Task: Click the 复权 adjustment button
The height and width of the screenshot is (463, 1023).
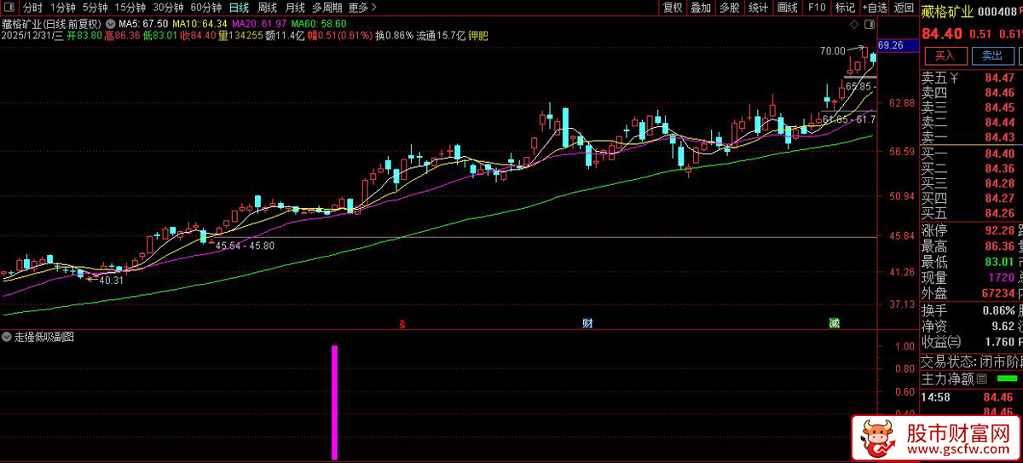Action: click(x=673, y=8)
